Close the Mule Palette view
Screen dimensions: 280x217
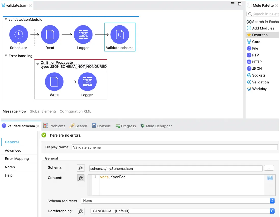coord(277,6)
